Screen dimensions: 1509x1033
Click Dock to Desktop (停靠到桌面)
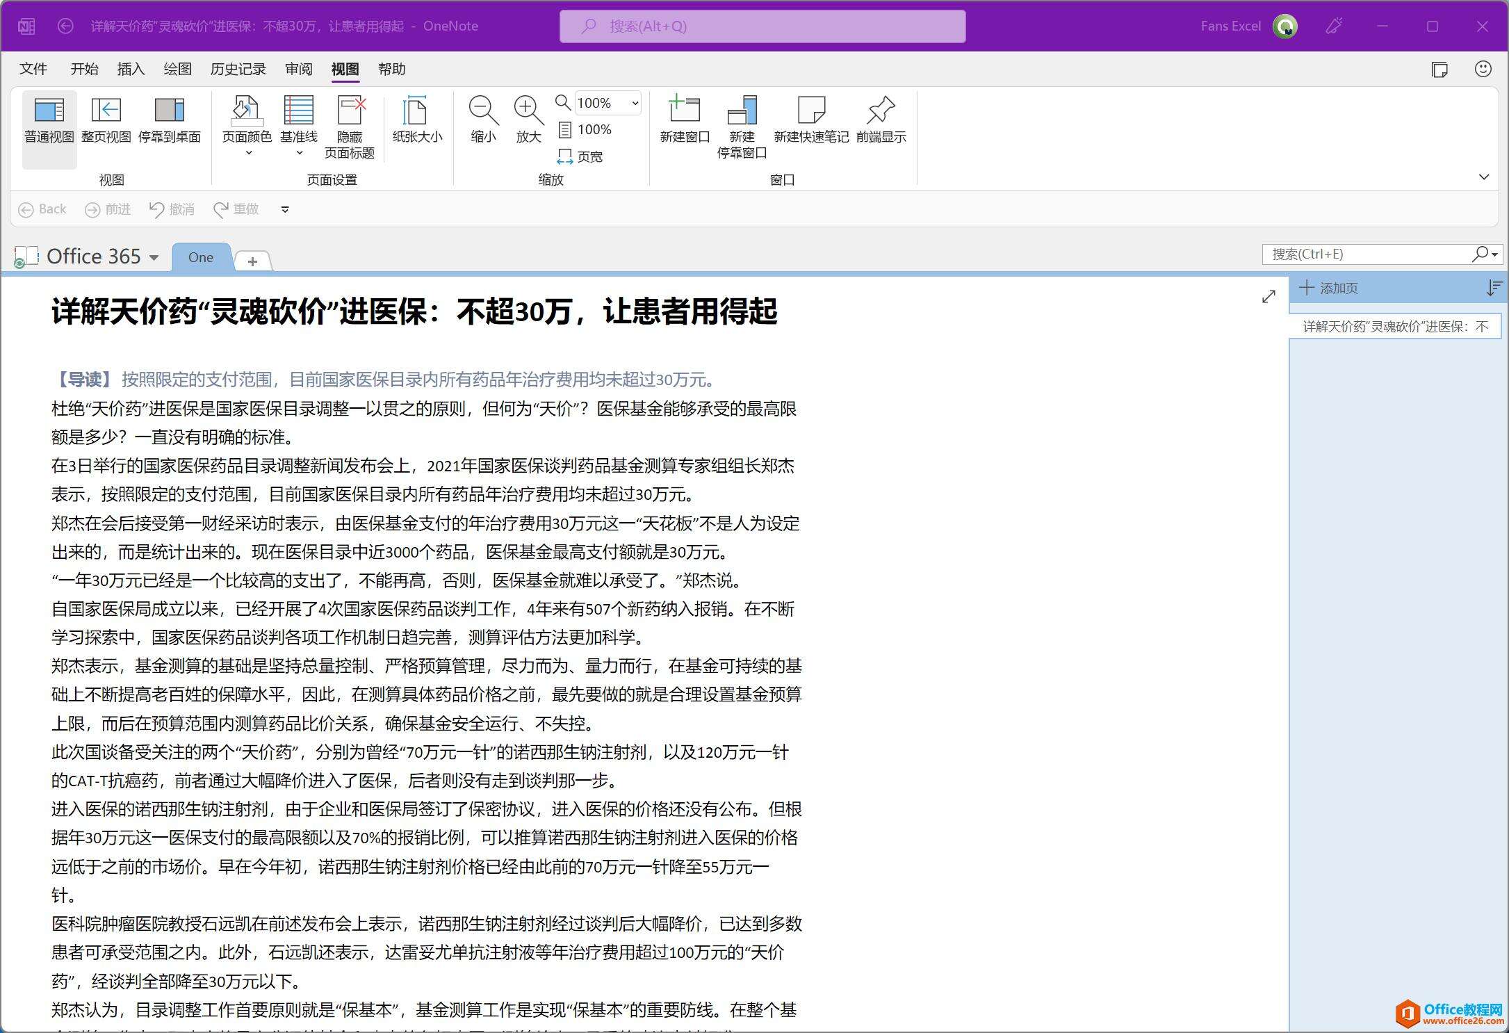[169, 120]
